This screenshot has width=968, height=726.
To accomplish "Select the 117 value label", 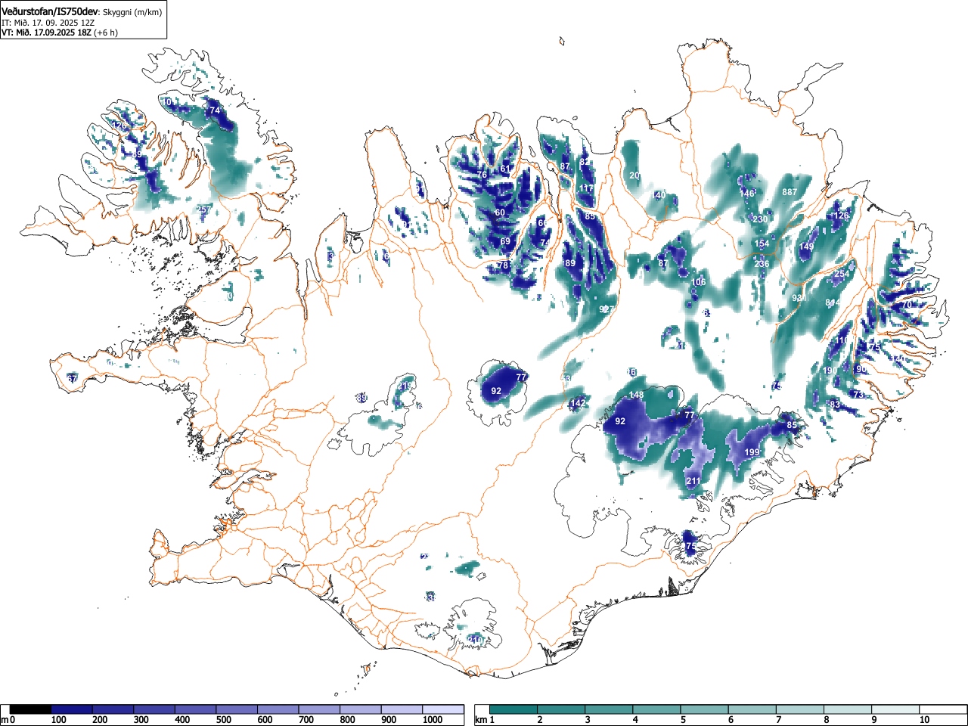I will pyautogui.click(x=586, y=188).
